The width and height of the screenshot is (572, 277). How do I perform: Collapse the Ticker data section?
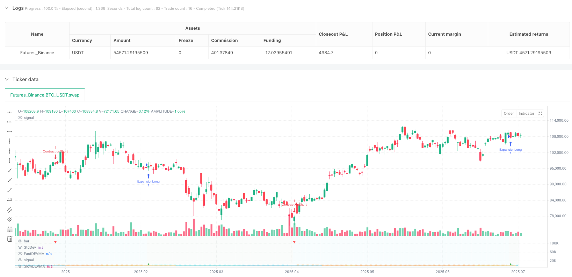pyautogui.click(x=7, y=79)
